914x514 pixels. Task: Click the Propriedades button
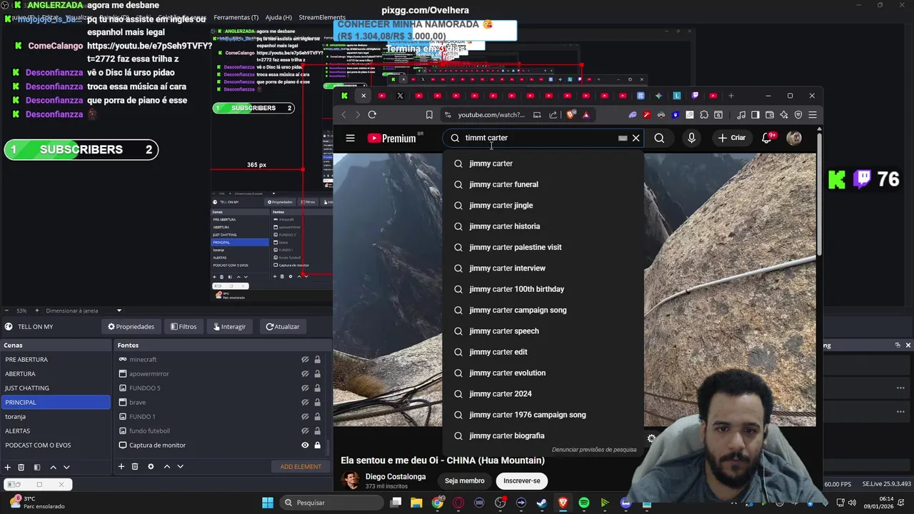pos(131,327)
